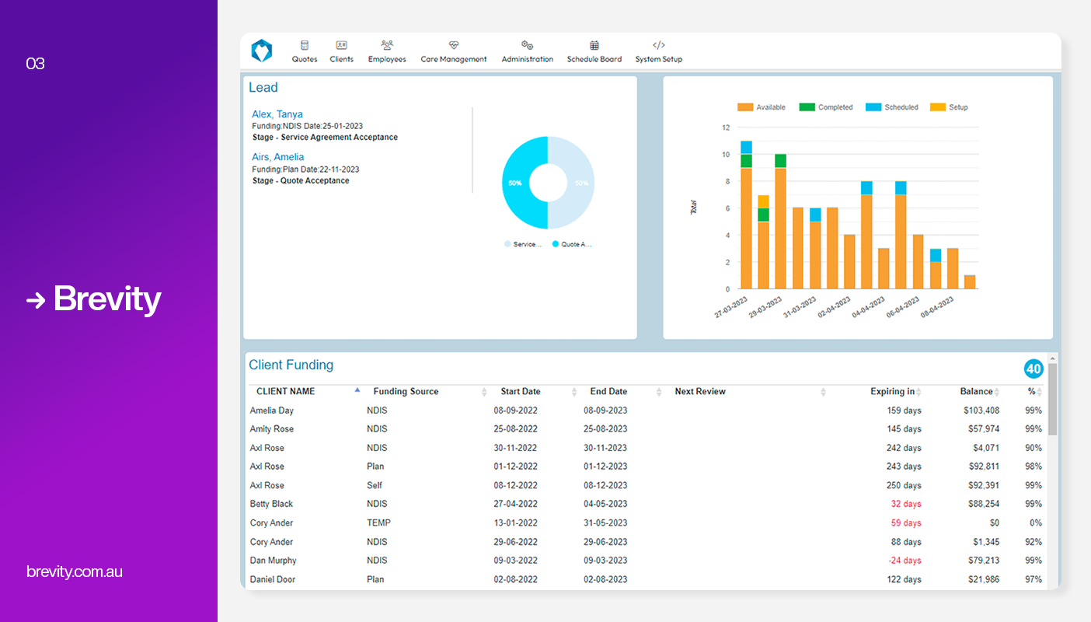Viewport: 1091px width, 622px height.
Task: Open the Administration gears icon
Action: pos(527,46)
